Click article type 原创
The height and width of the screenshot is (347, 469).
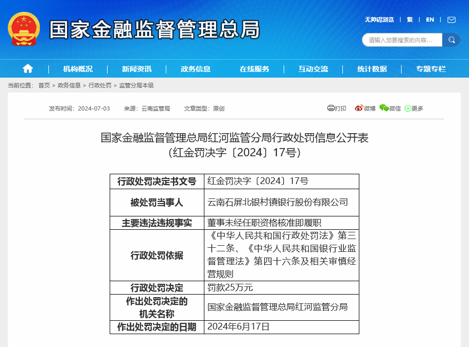219,108
